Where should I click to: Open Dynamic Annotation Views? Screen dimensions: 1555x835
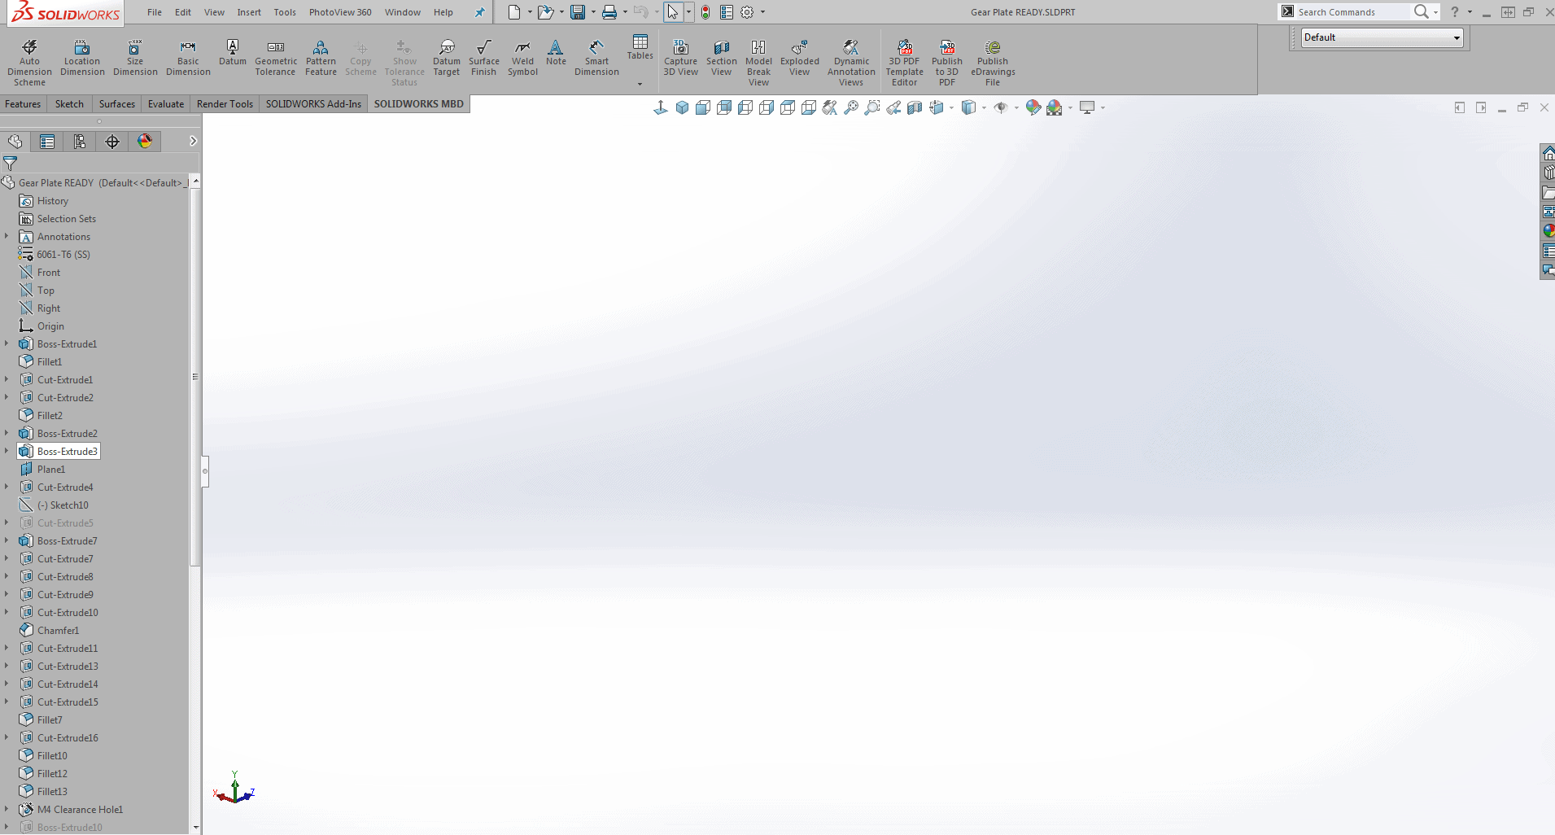pos(851,62)
